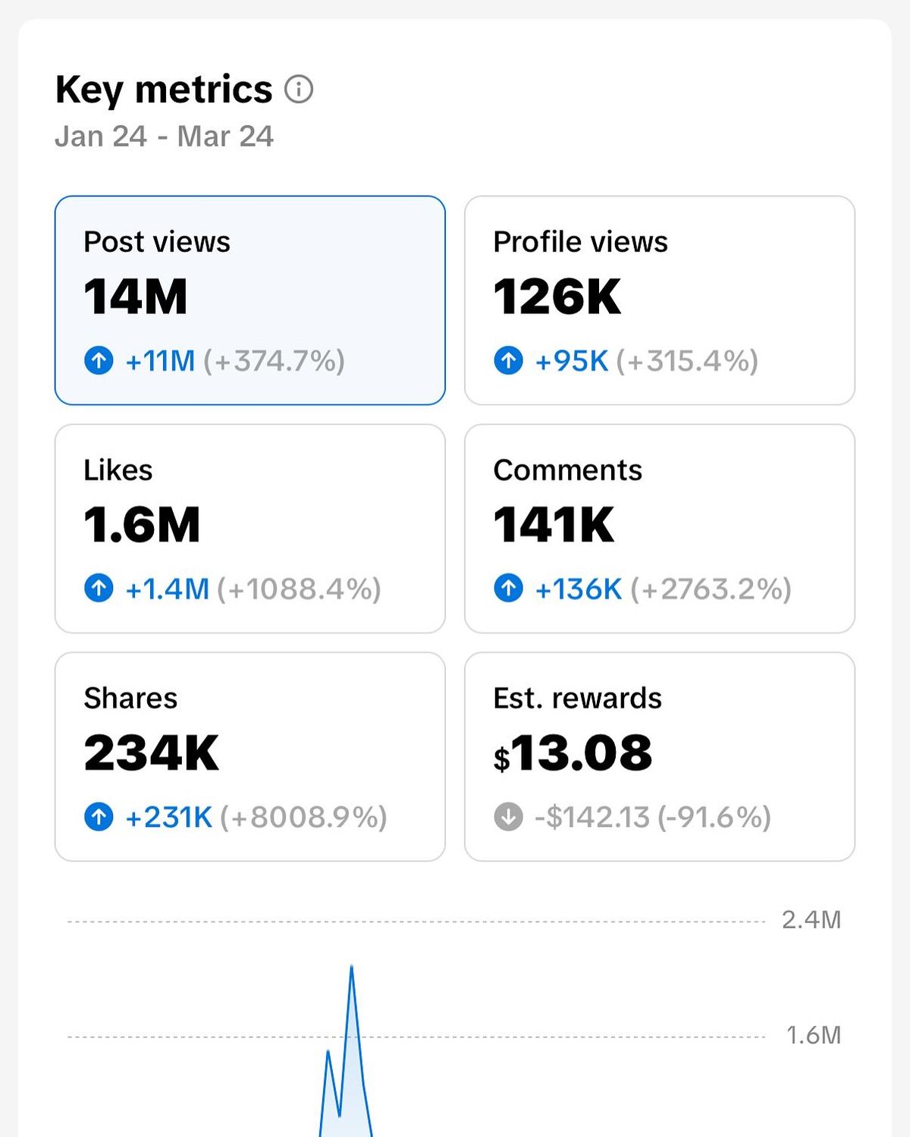Image resolution: width=910 pixels, height=1137 pixels.
Task: Click the up arrow icon in Likes card
Action: (99, 588)
